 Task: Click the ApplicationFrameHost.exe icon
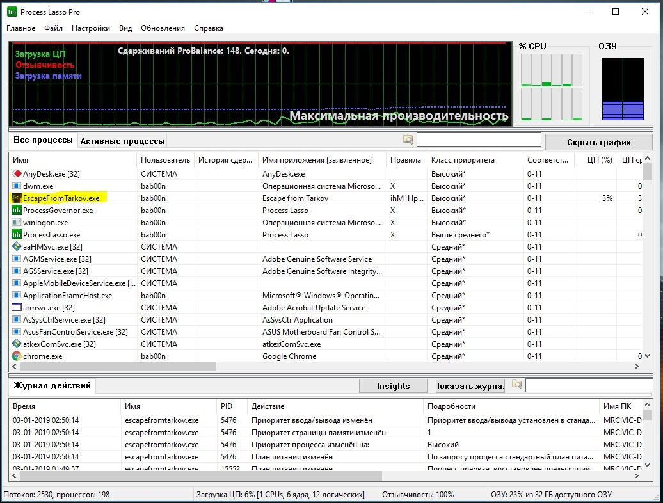tap(17, 296)
